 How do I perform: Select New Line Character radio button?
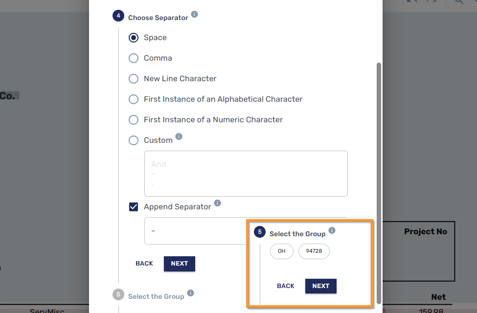click(134, 79)
